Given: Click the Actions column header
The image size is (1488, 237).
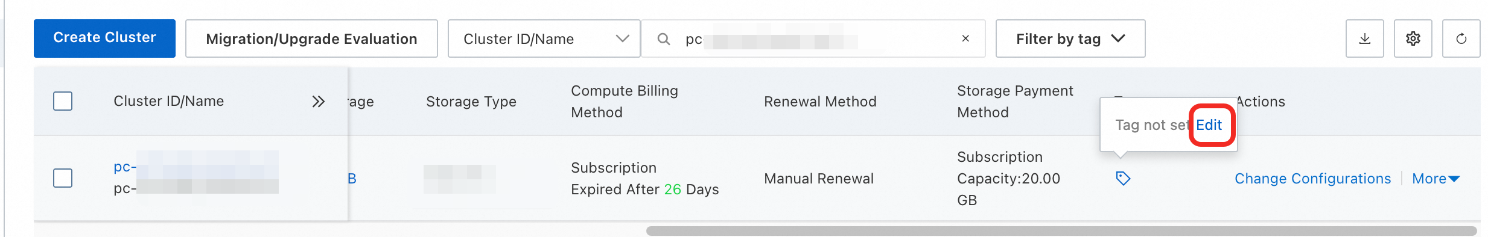Looking at the screenshot, I should [1261, 102].
